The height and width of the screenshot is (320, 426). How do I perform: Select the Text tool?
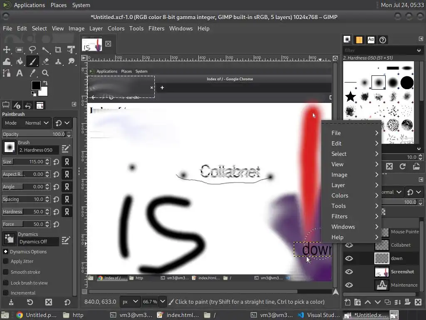[19, 73]
